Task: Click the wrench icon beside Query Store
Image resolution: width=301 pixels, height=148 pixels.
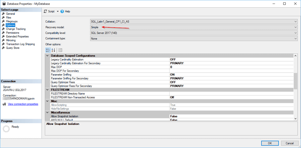Action: click(3, 48)
